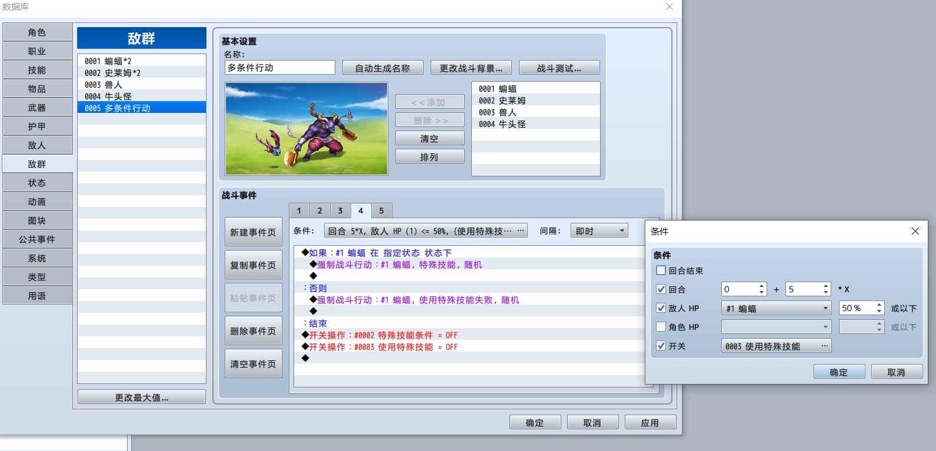Viewport: 936px width, 451px height.
Task: Click the 清空 troop button
Action: click(429, 139)
